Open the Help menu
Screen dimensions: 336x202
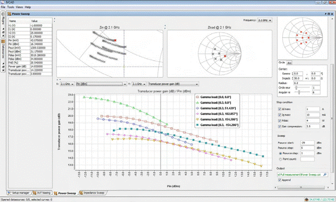(x=28, y=7)
